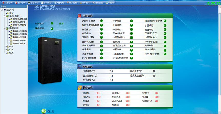Open 修改密码 to change password
The width and height of the screenshot is (221, 114).
[85, 3]
